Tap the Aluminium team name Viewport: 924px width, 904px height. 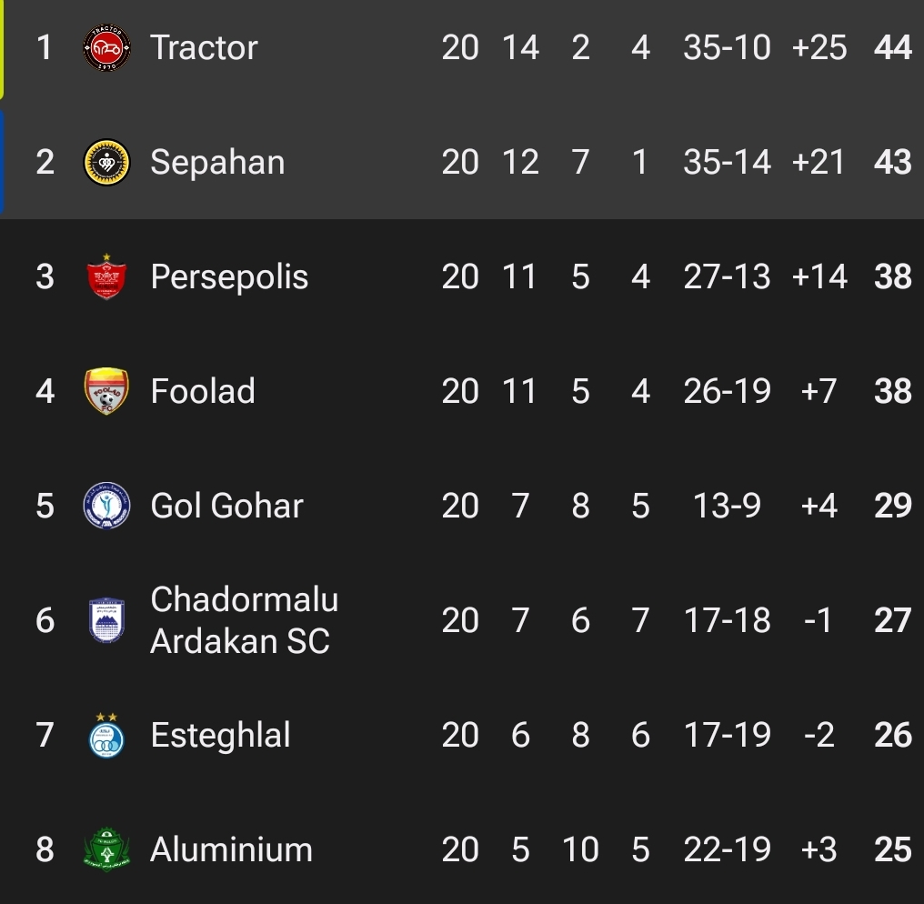232,849
